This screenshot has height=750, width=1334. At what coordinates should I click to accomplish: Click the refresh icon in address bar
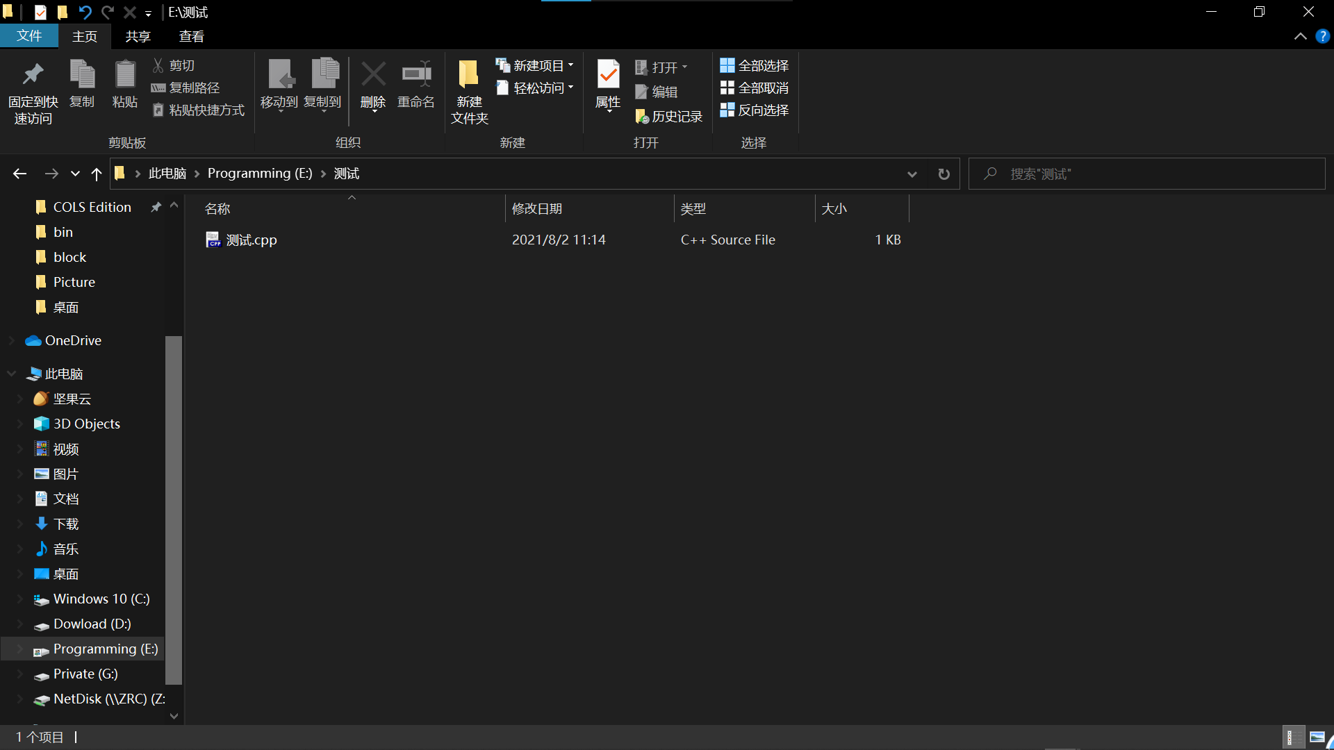coord(944,174)
